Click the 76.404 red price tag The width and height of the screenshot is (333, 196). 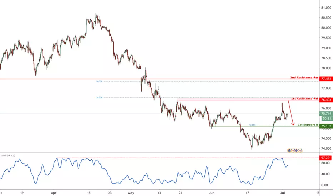(x=326, y=100)
